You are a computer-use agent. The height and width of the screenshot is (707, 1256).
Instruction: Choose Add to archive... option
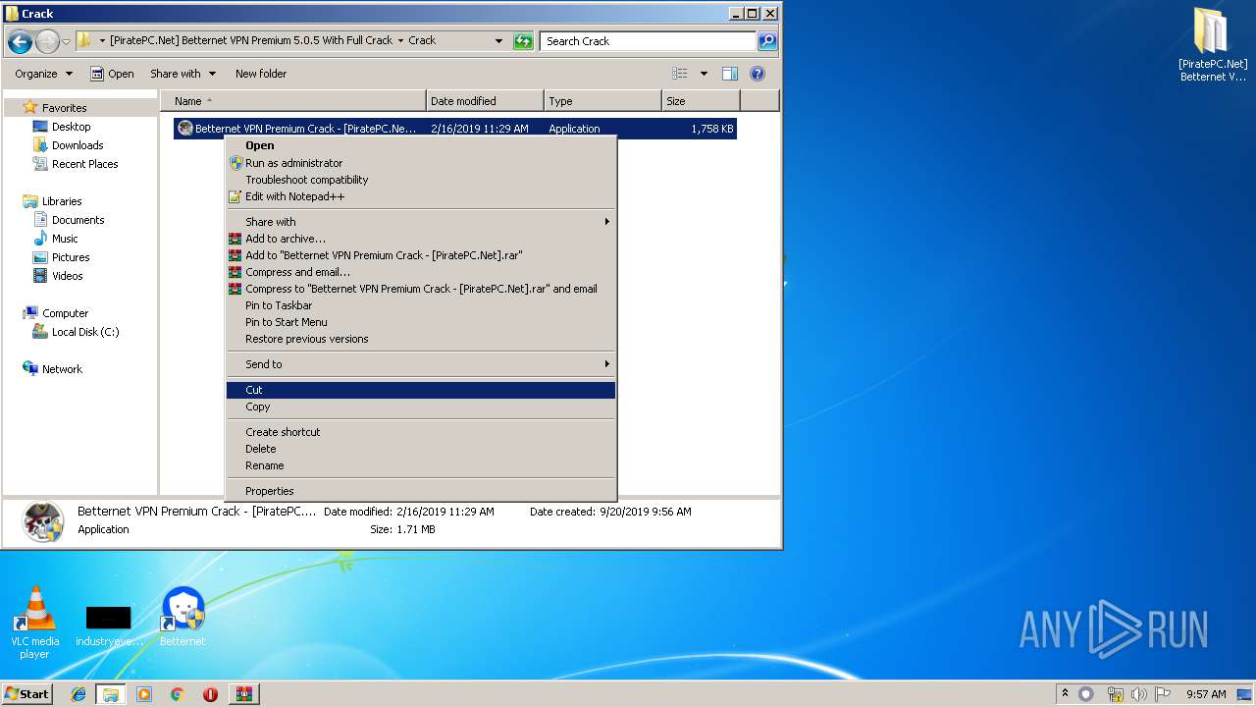click(x=421, y=239)
